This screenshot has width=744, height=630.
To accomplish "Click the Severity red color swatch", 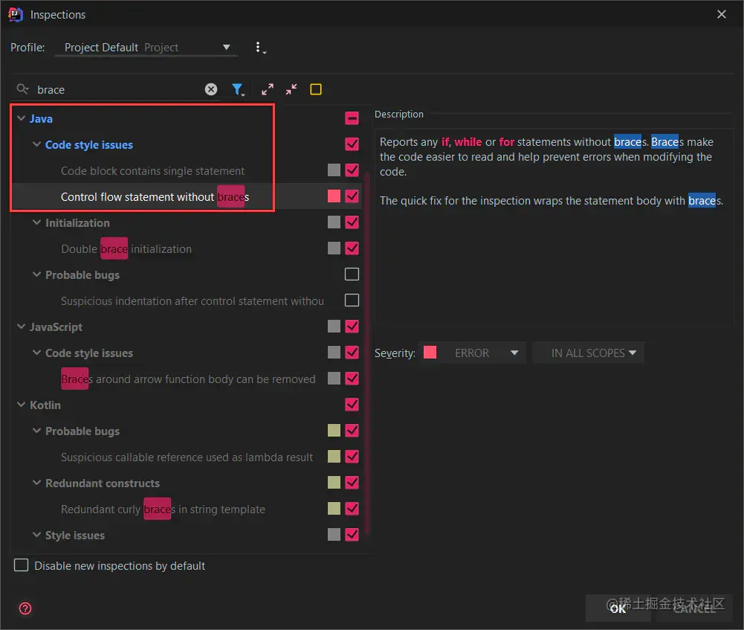I will click(430, 353).
